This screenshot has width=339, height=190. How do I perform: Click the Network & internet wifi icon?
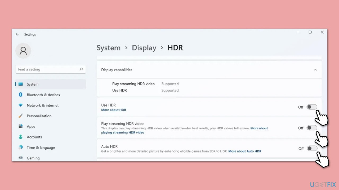(21, 105)
